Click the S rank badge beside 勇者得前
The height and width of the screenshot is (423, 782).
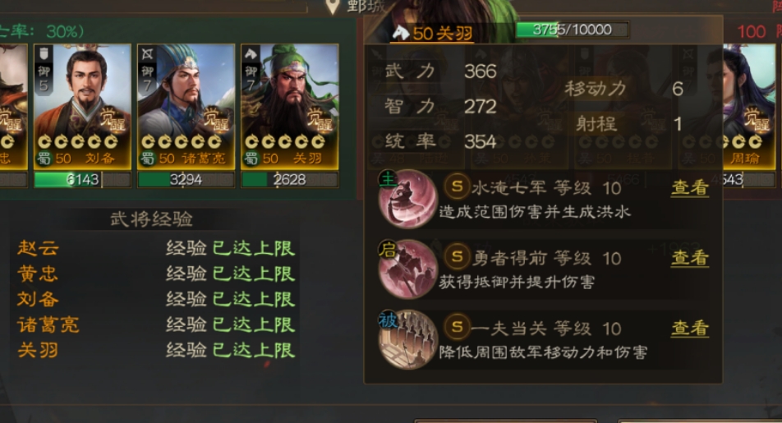point(457,257)
